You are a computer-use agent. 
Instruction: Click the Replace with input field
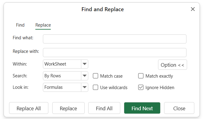[115, 53]
